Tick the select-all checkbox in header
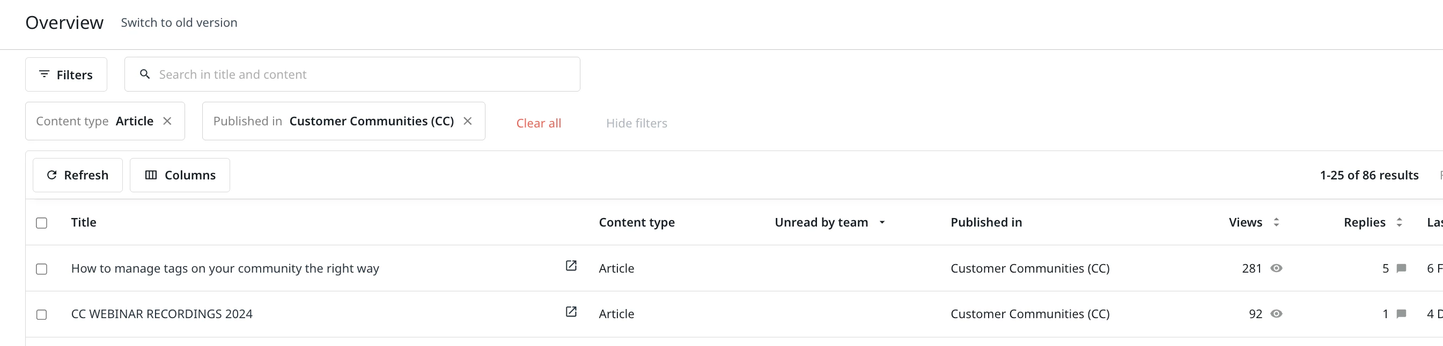The image size is (1443, 346). [x=41, y=222]
